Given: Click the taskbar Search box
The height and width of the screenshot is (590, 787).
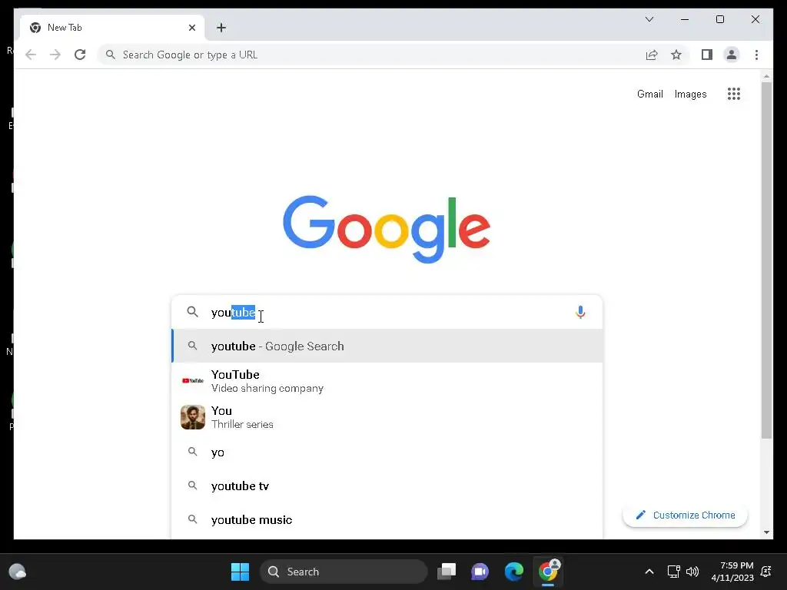Looking at the screenshot, I should [344, 572].
